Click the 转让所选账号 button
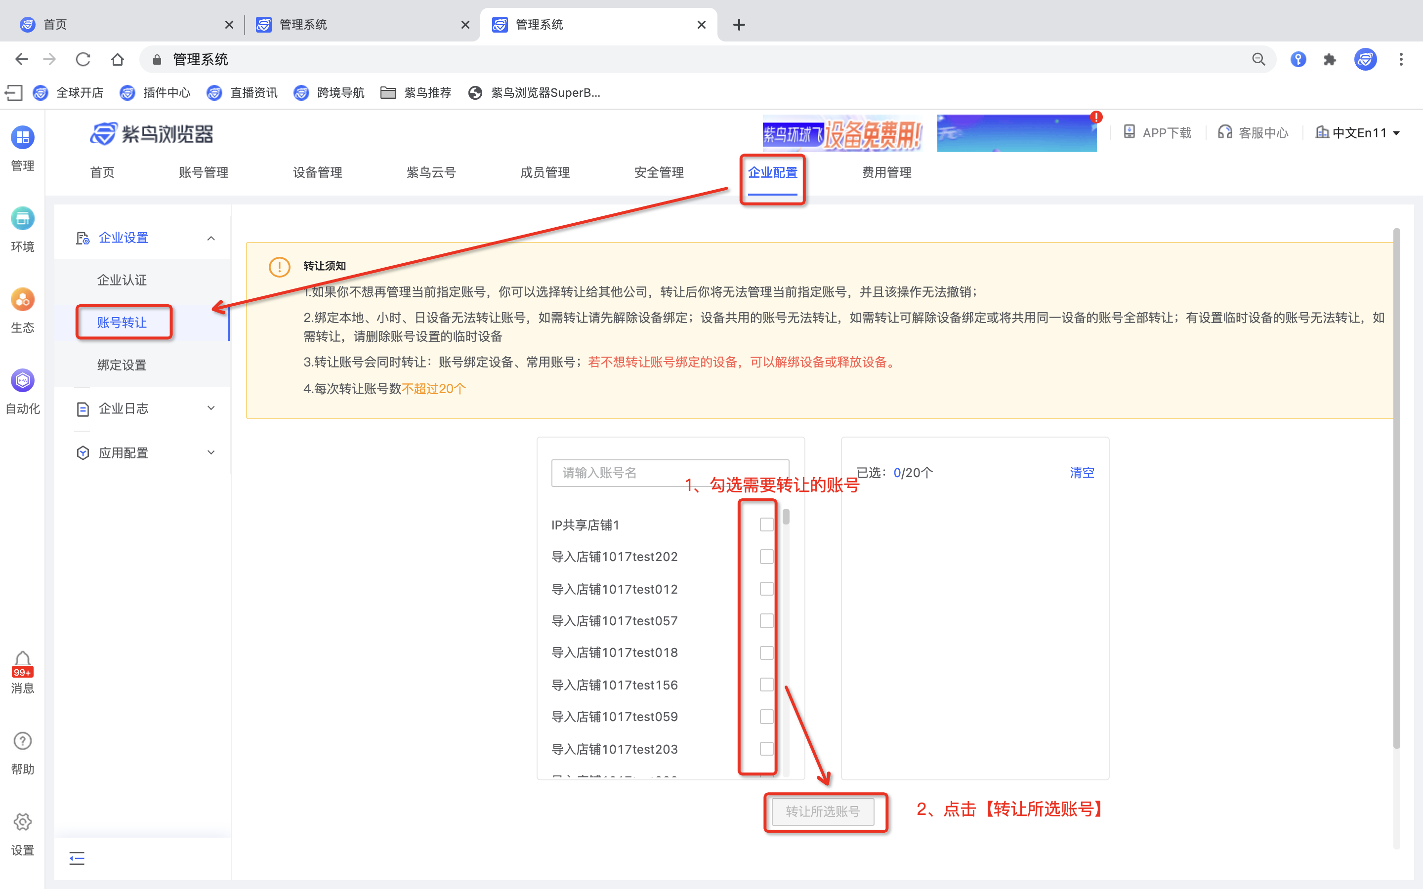Viewport: 1423px width, 889px height. (823, 811)
